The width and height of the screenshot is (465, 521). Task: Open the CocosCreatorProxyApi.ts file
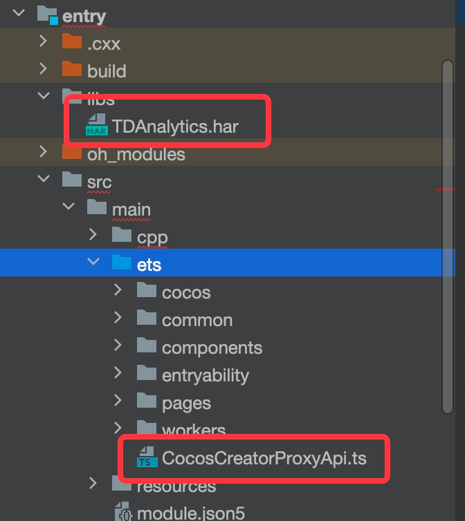click(x=264, y=458)
